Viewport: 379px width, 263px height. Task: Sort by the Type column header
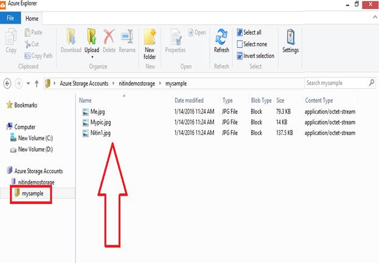[x=228, y=100]
